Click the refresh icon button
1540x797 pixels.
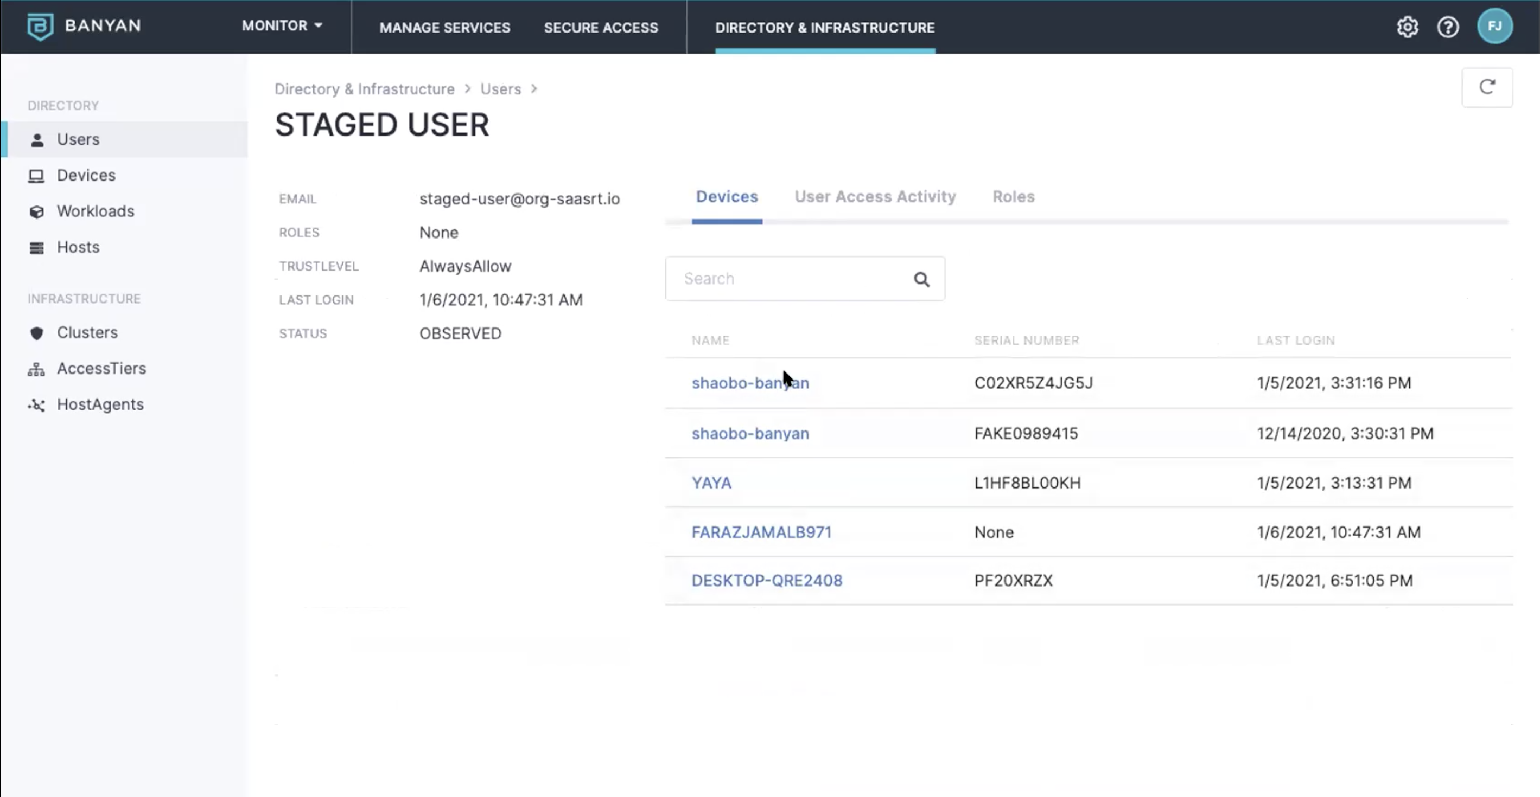point(1487,87)
